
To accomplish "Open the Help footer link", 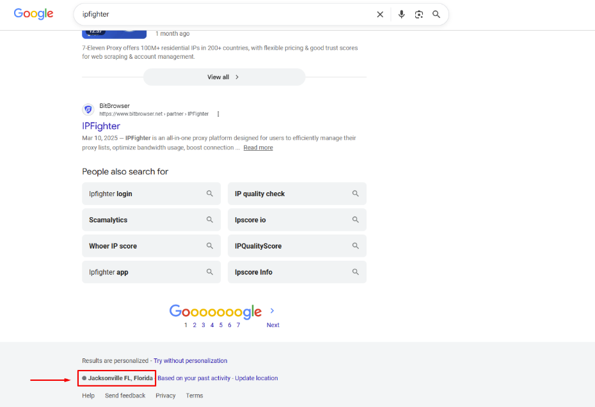I will pyautogui.click(x=88, y=395).
